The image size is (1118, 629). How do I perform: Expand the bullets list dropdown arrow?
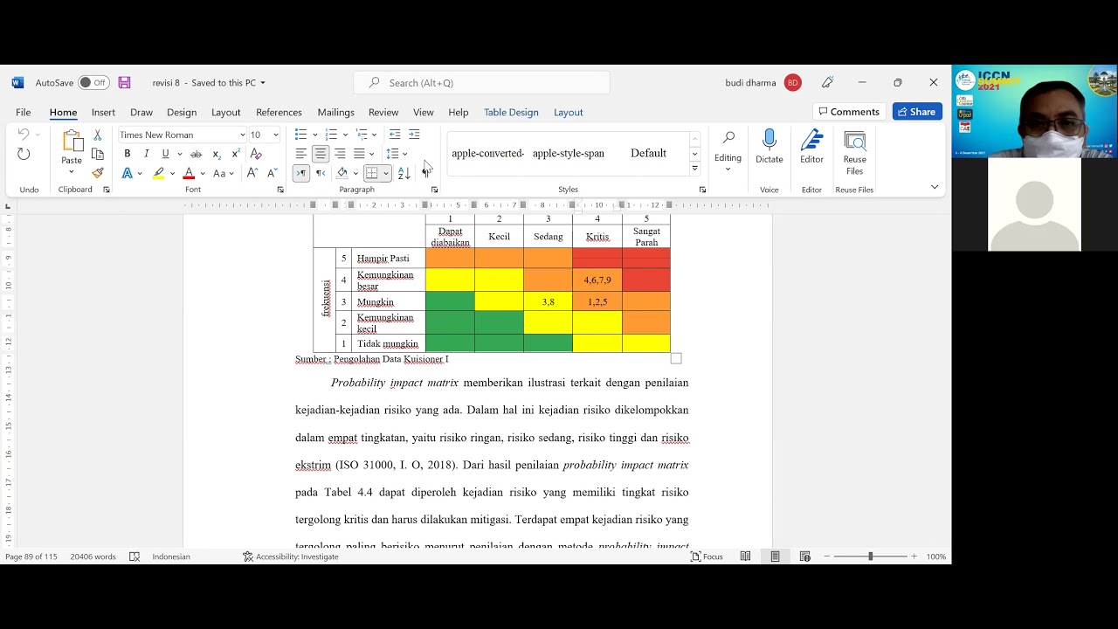tap(315, 135)
